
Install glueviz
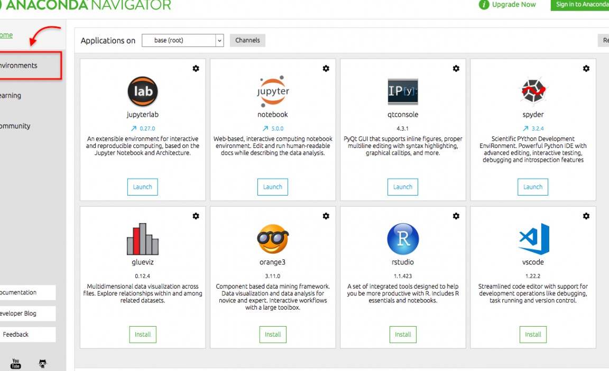click(143, 335)
